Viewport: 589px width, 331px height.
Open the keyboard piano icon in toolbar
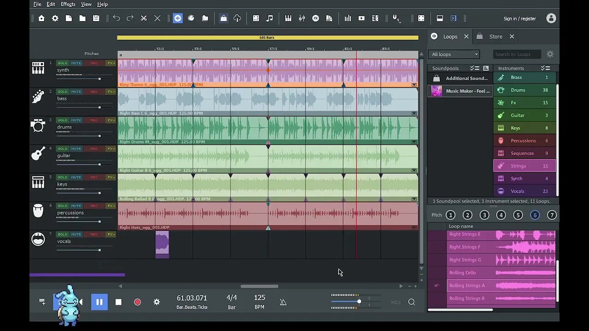point(288,18)
